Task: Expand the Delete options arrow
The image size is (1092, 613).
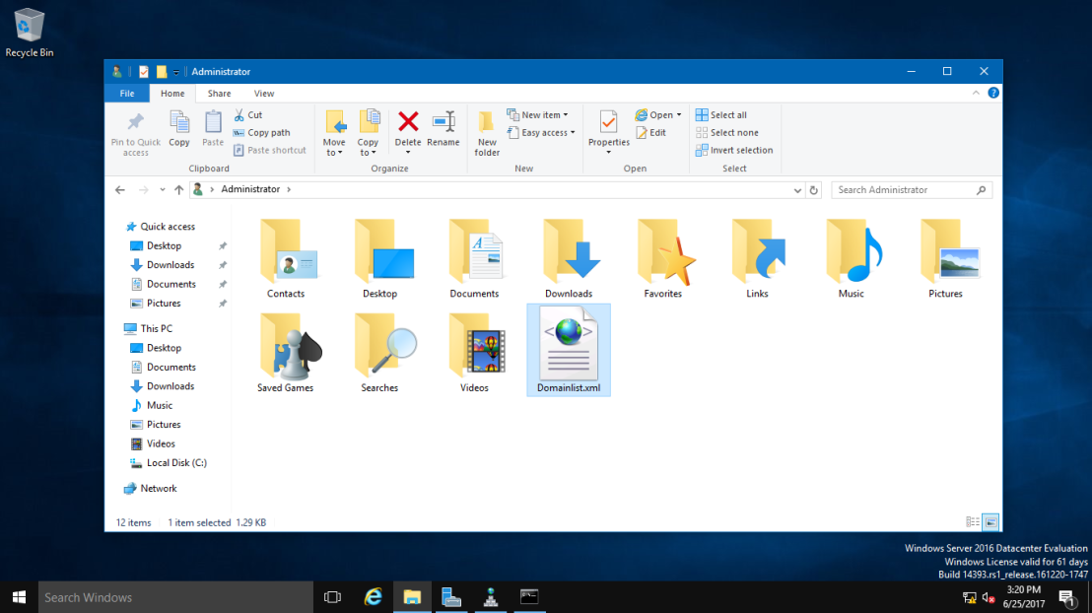Action: click(x=408, y=152)
